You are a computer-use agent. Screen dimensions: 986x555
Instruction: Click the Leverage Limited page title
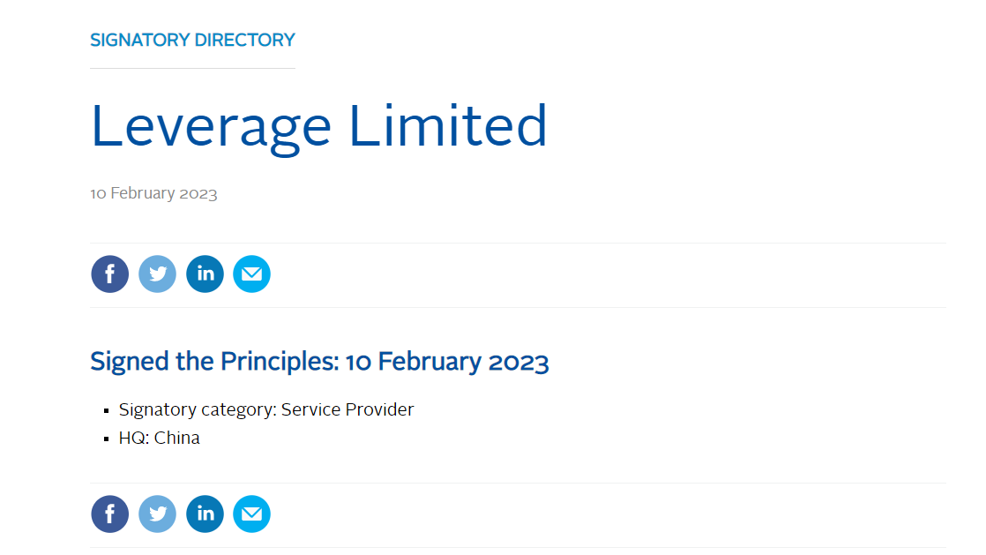pyautogui.click(x=318, y=126)
